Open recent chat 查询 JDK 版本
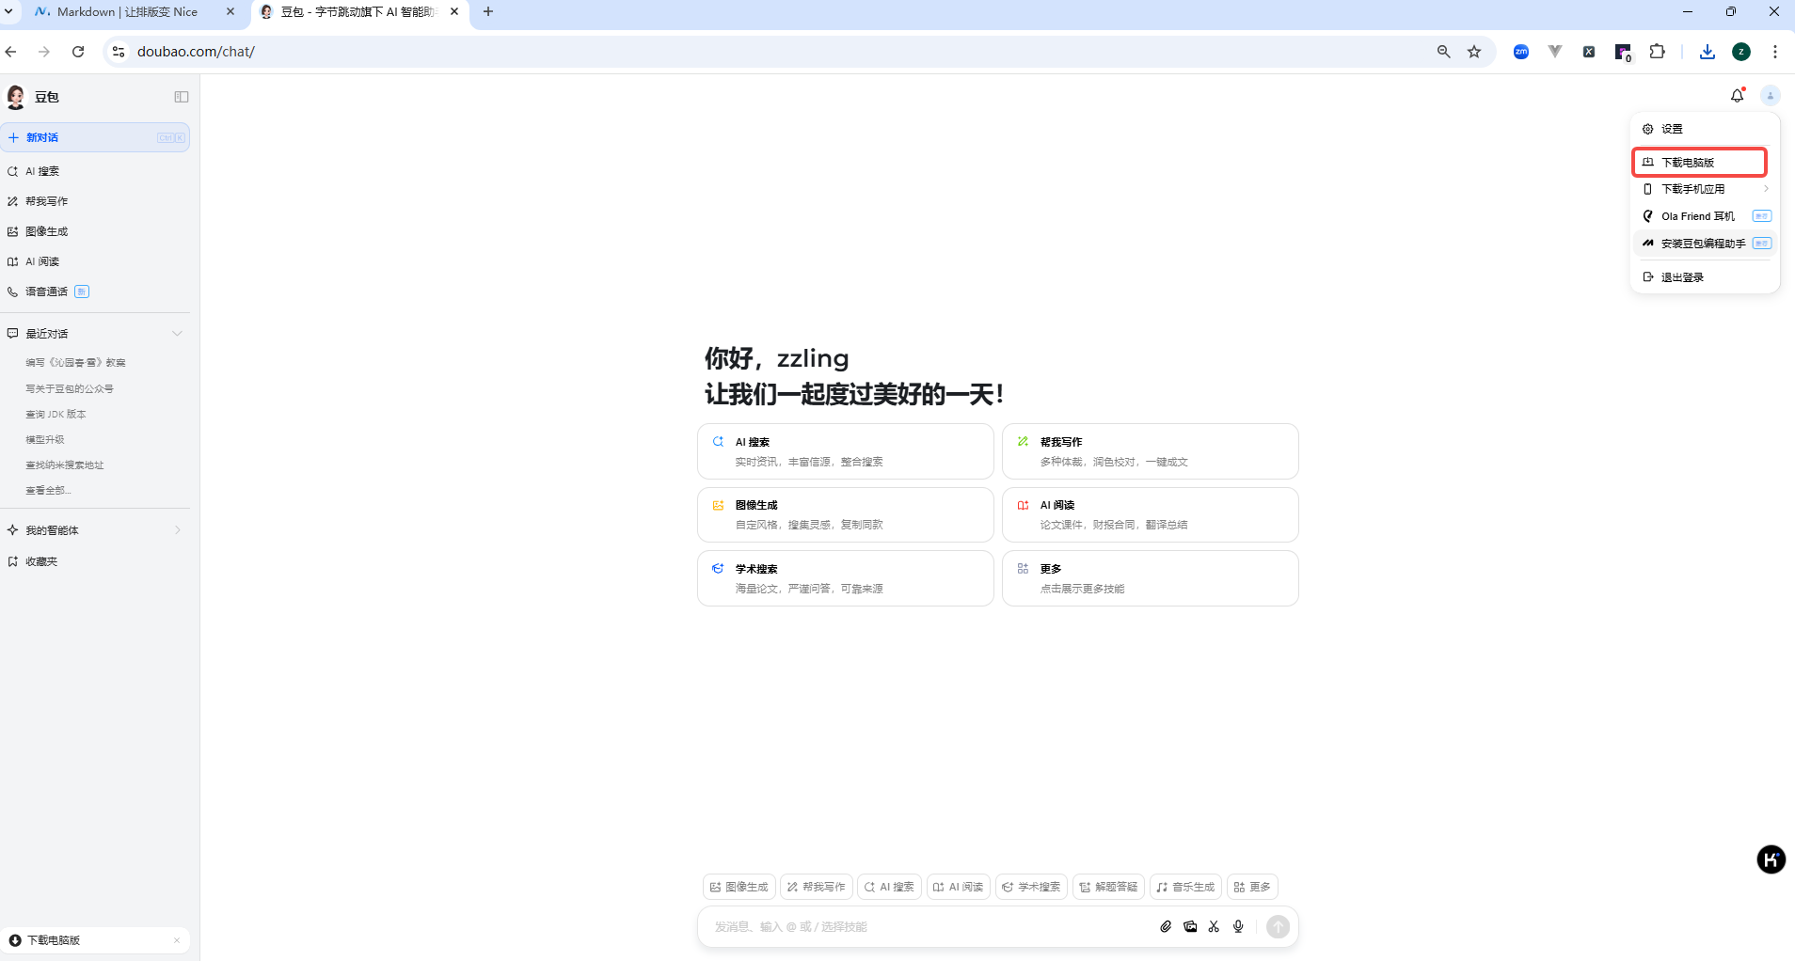The width and height of the screenshot is (1795, 961). coord(56,414)
